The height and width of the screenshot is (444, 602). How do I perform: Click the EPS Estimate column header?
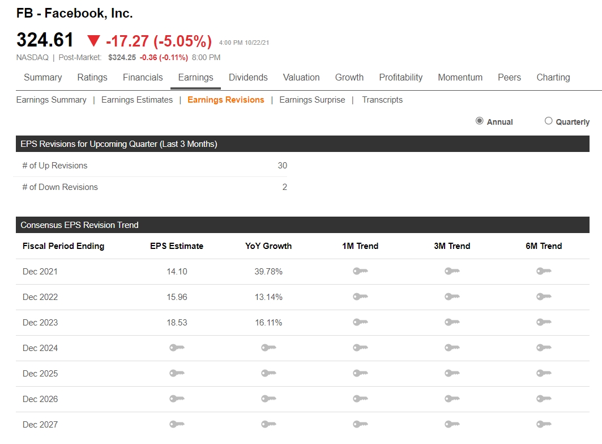[x=177, y=246]
